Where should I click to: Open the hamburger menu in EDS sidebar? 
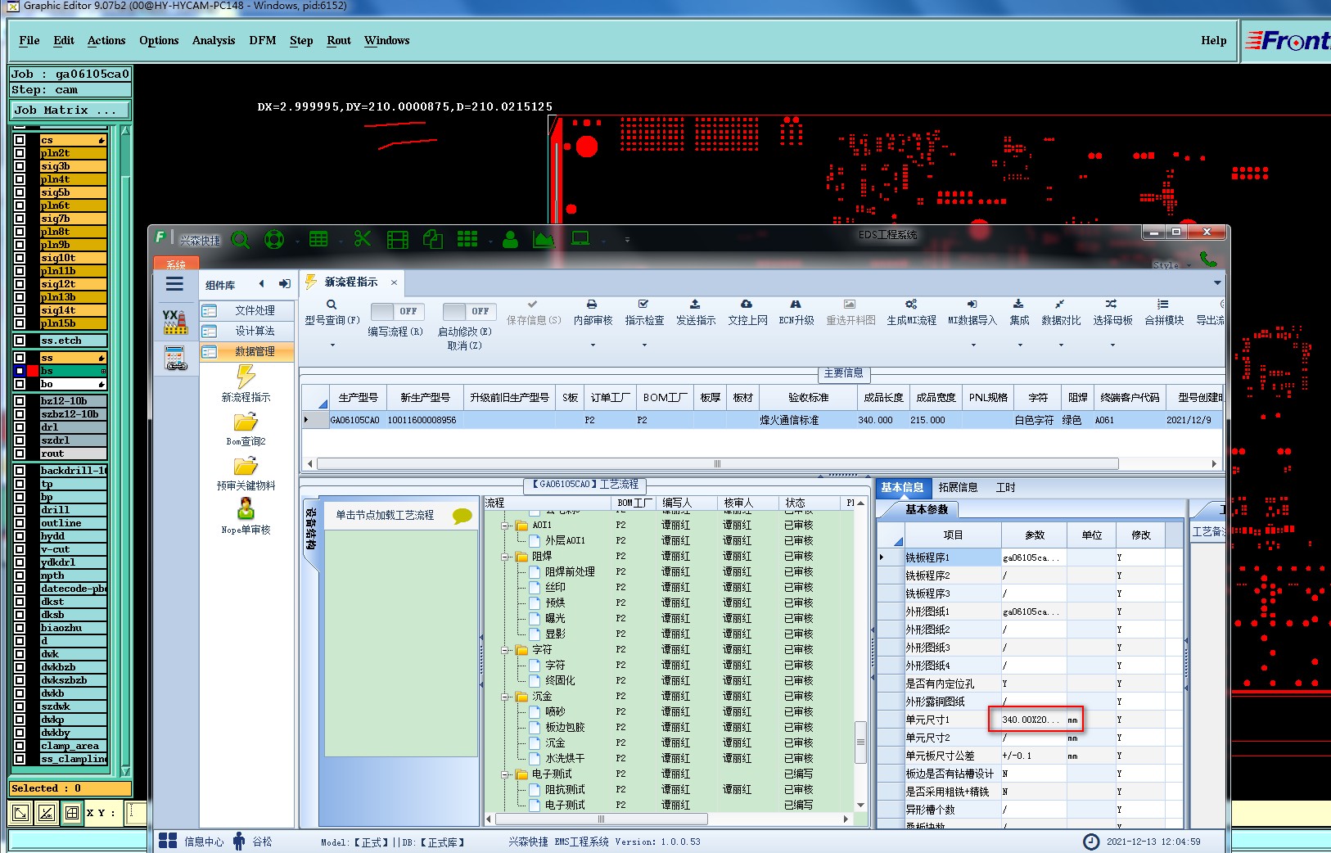click(174, 284)
